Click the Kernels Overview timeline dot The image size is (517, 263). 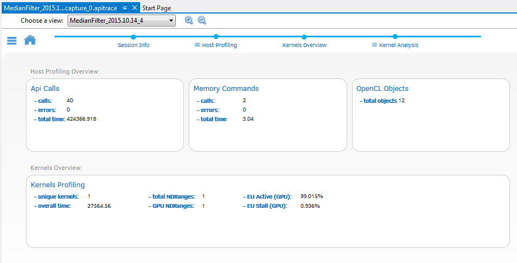point(304,37)
